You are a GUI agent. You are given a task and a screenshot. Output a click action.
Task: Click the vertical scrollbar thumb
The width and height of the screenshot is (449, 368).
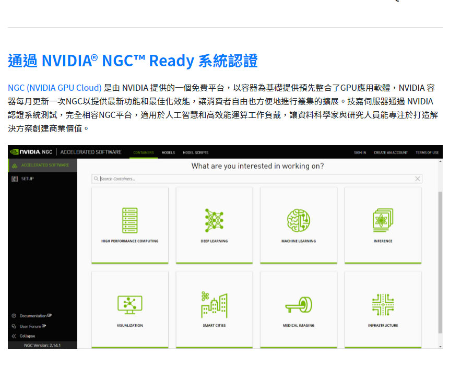click(x=441, y=263)
